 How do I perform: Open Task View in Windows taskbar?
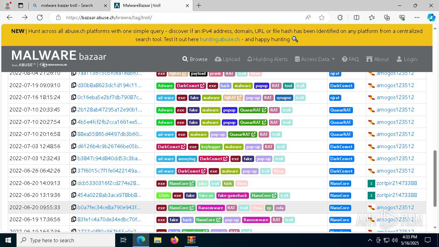(123, 240)
